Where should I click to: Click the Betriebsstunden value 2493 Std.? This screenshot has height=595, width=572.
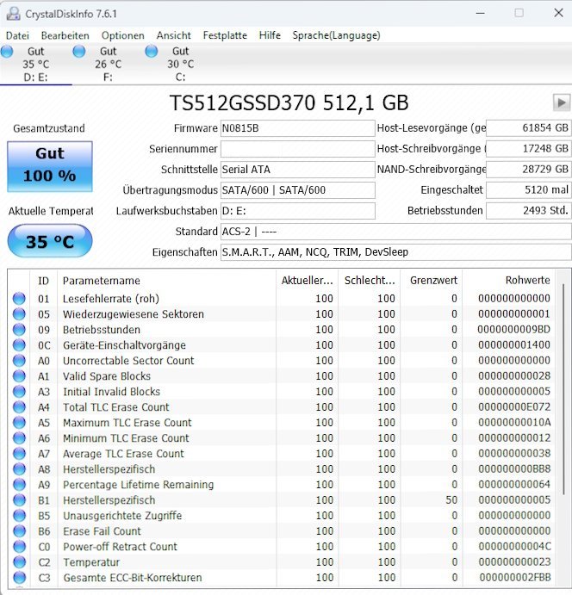point(528,211)
